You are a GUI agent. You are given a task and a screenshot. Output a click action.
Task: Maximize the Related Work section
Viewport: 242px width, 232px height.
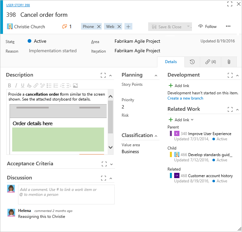[230, 109]
